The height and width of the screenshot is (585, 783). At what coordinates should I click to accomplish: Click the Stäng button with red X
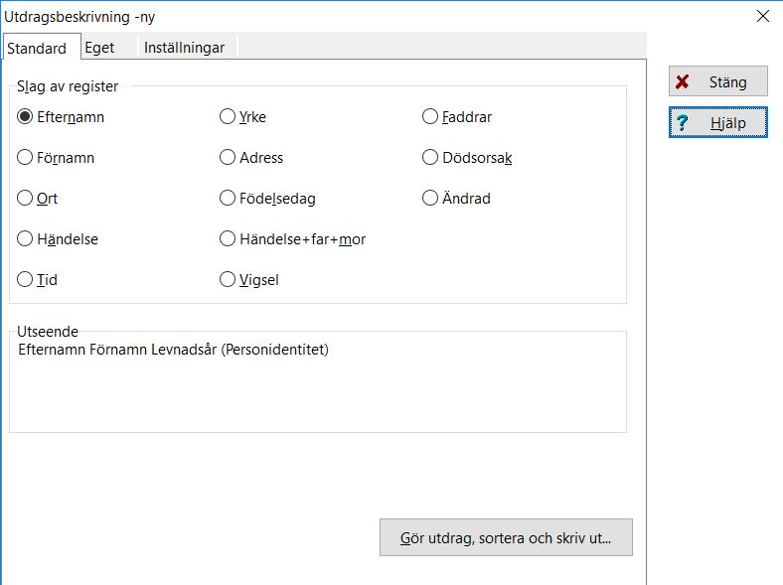(x=717, y=82)
